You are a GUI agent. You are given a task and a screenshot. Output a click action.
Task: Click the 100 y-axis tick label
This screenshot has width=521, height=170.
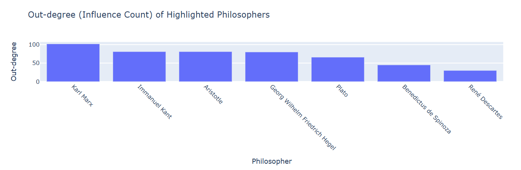pos(35,45)
